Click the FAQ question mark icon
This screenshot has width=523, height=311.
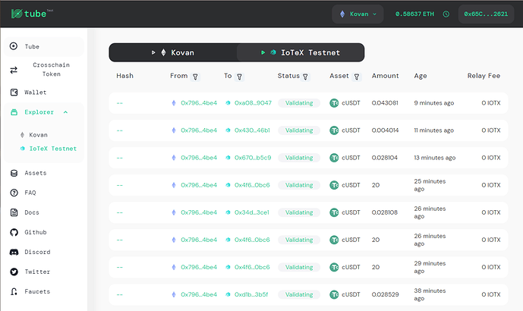pyautogui.click(x=14, y=193)
